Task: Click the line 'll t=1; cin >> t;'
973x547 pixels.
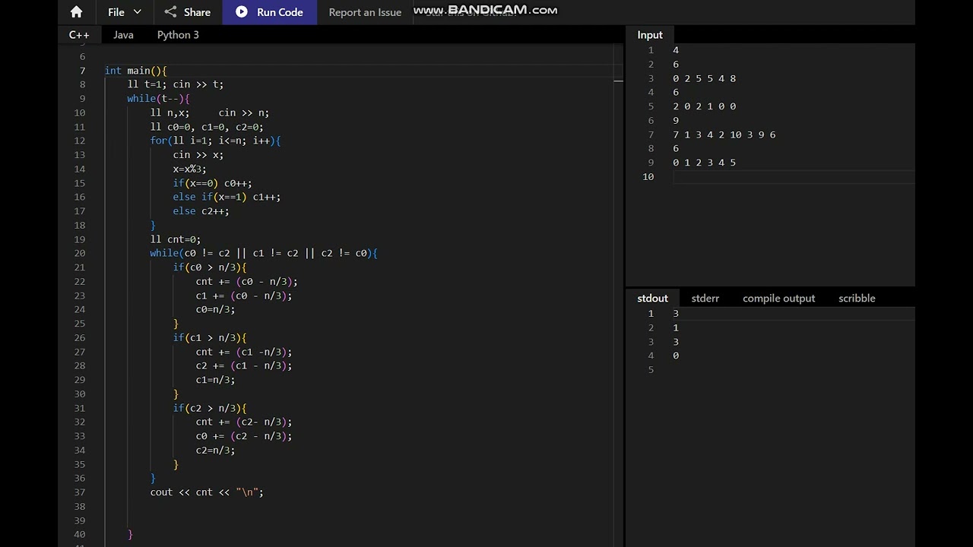Action: click(x=176, y=84)
